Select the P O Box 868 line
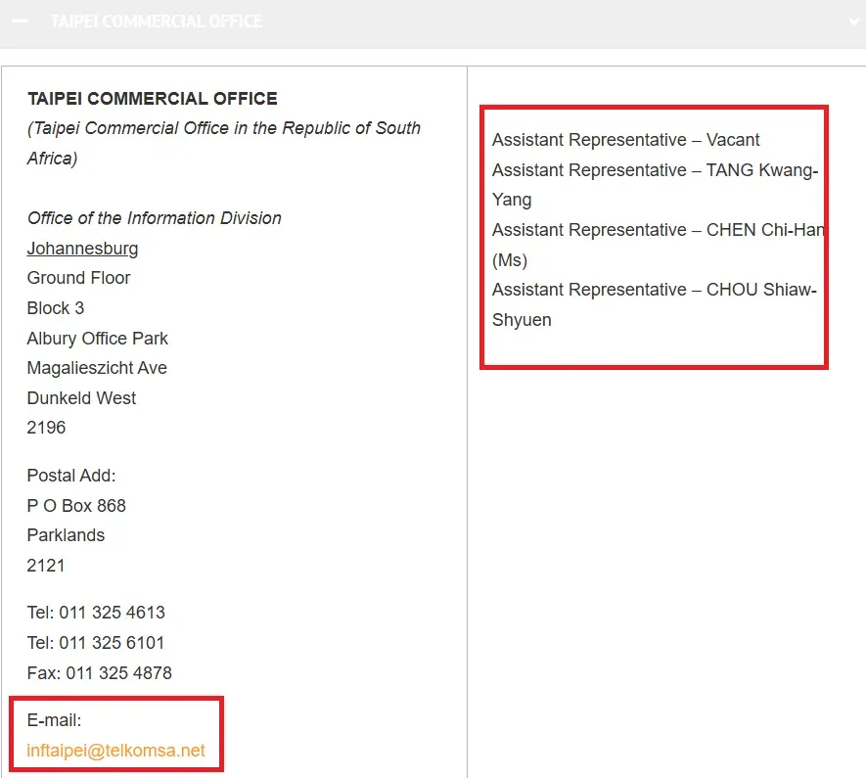Screen dimensions: 866x778 pyautogui.click(x=76, y=506)
